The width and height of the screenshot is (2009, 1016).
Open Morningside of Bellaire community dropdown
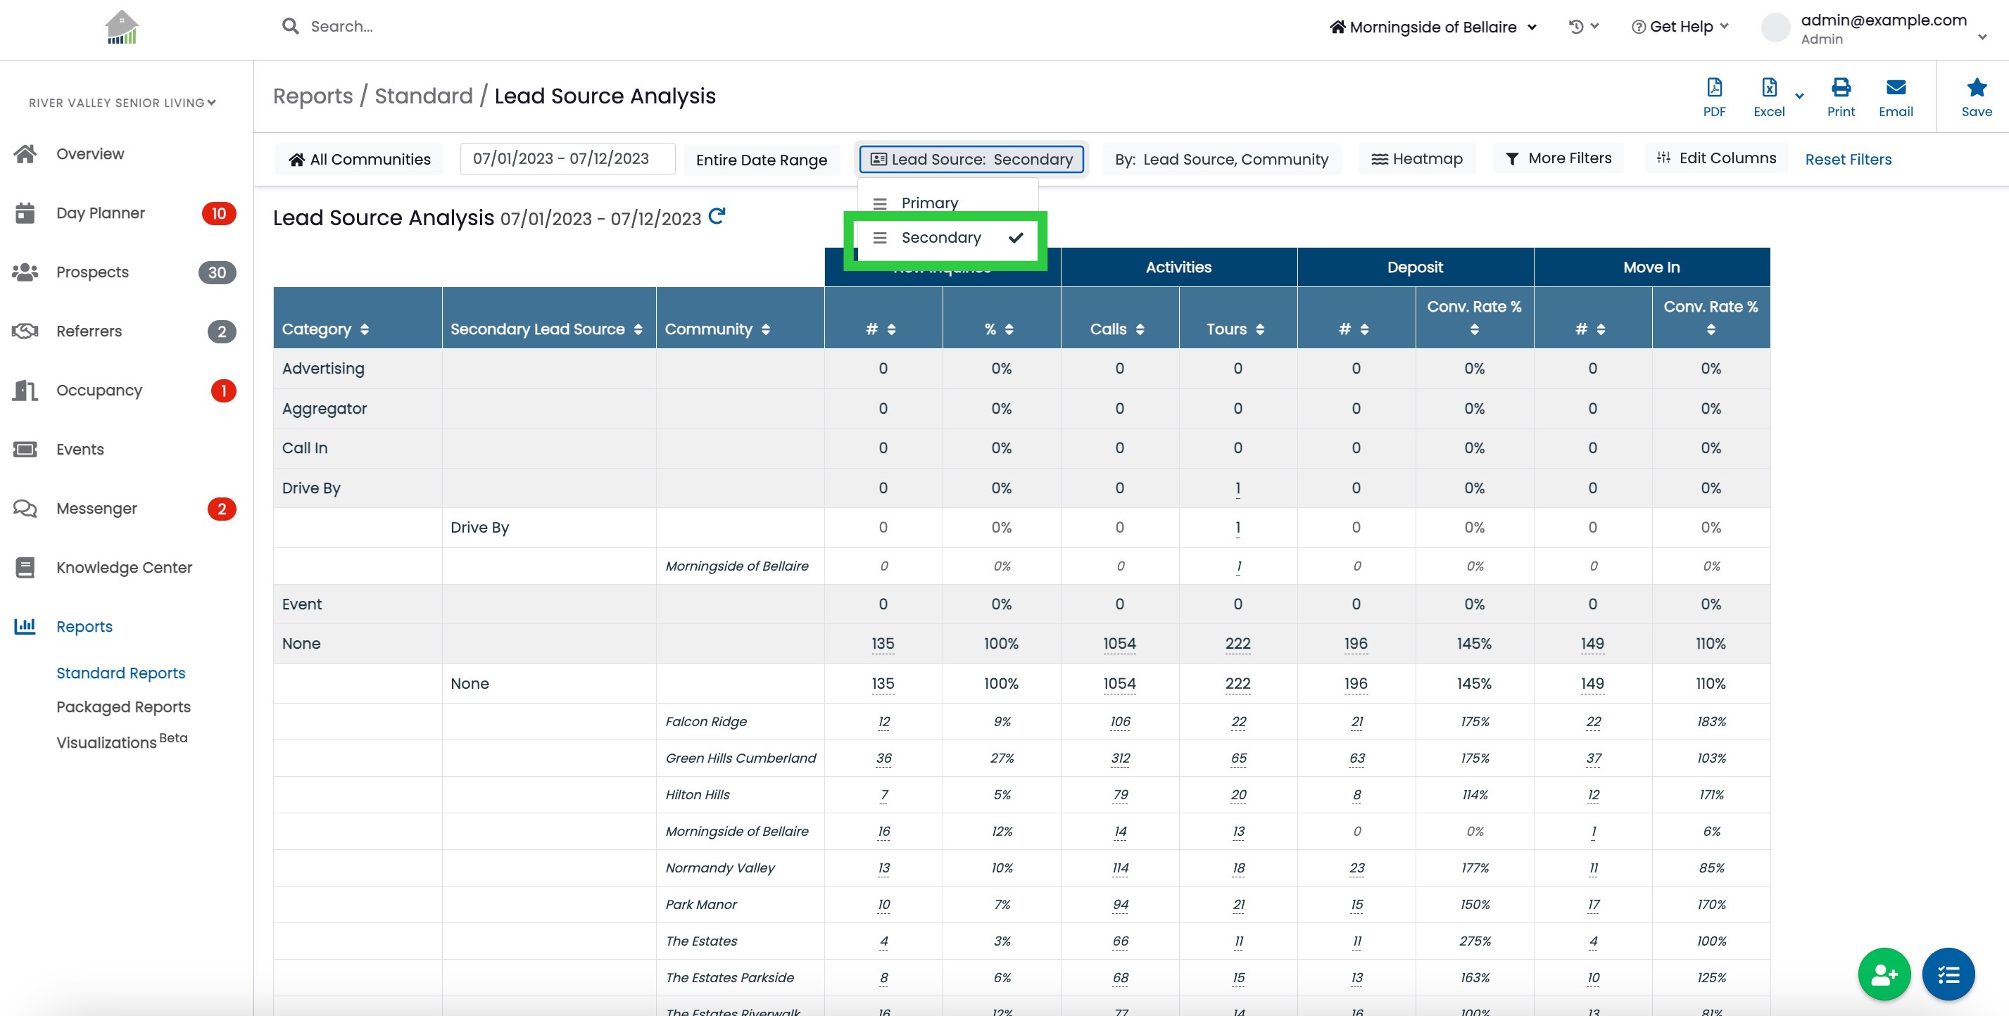[1433, 27]
